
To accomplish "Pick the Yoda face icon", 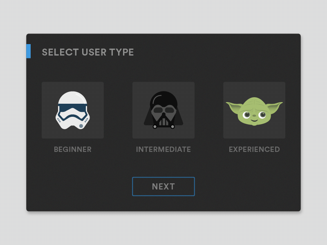I will [254, 111].
